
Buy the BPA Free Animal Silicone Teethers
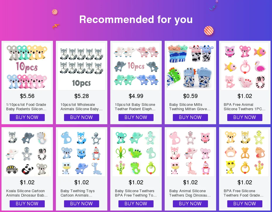[x=245, y=118]
